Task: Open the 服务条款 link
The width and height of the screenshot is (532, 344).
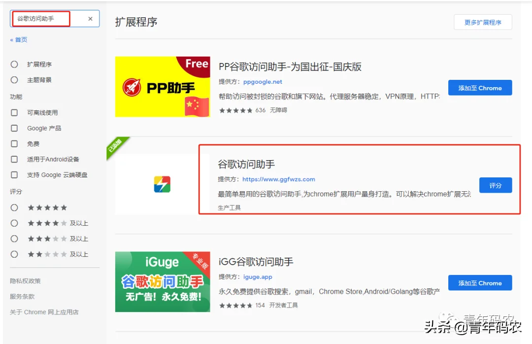Action: click(22, 297)
